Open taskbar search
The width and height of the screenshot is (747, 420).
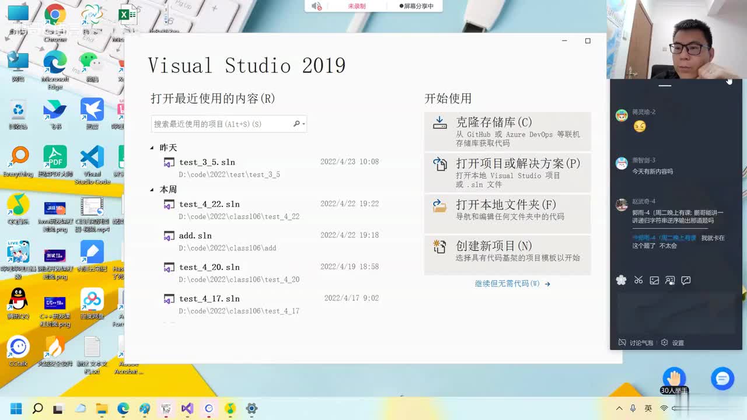pos(37,408)
